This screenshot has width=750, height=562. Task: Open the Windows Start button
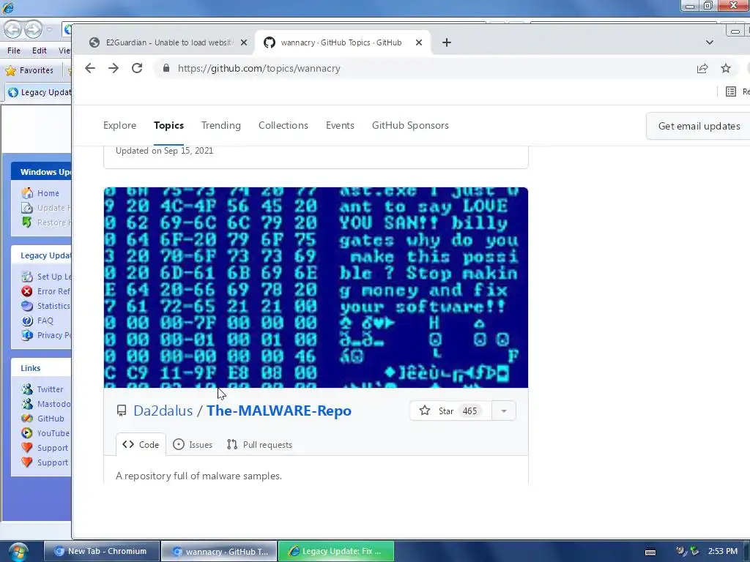pos(18,552)
